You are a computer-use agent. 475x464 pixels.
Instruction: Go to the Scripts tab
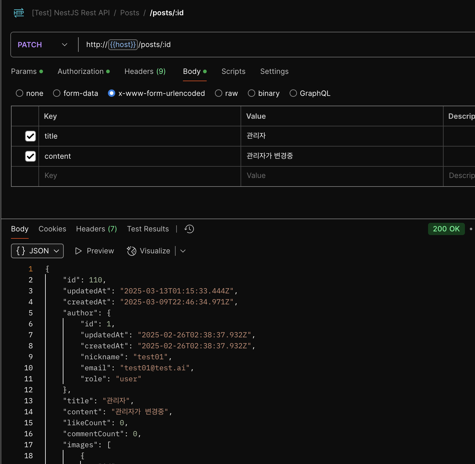coord(234,71)
